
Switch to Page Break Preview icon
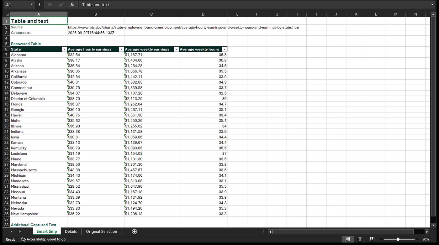[x=372, y=239]
